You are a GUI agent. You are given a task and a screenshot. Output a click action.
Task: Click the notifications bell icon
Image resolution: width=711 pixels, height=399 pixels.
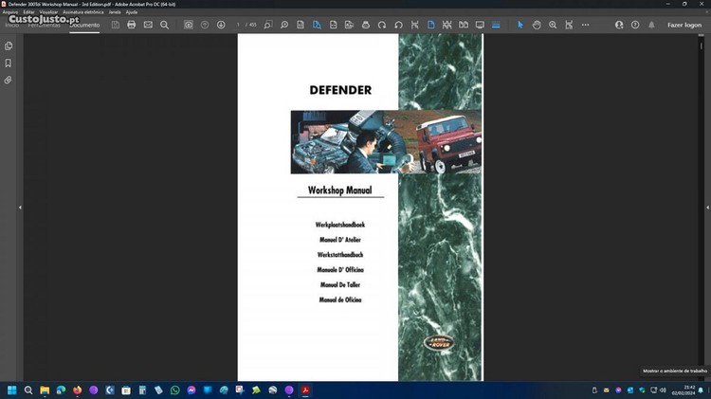[x=650, y=25]
